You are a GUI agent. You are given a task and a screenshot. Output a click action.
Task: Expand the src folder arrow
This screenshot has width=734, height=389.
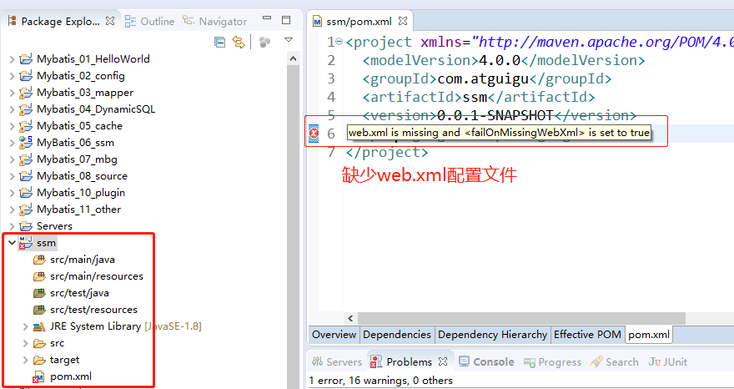tap(26, 344)
